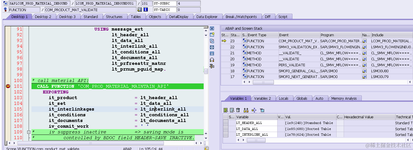
Task: Click the second variables toolbar list icon
Action: click(232, 110)
